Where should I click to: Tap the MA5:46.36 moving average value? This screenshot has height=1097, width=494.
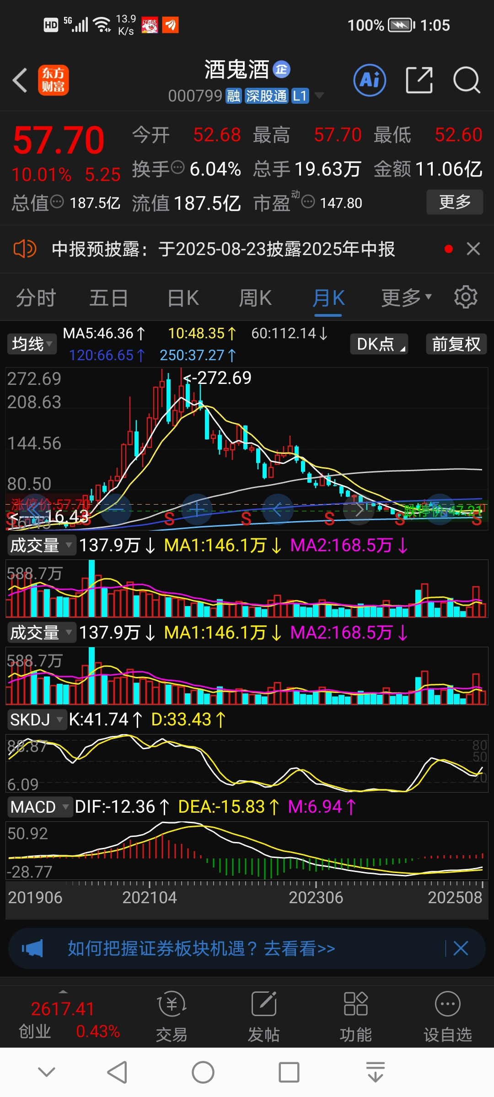(104, 334)
